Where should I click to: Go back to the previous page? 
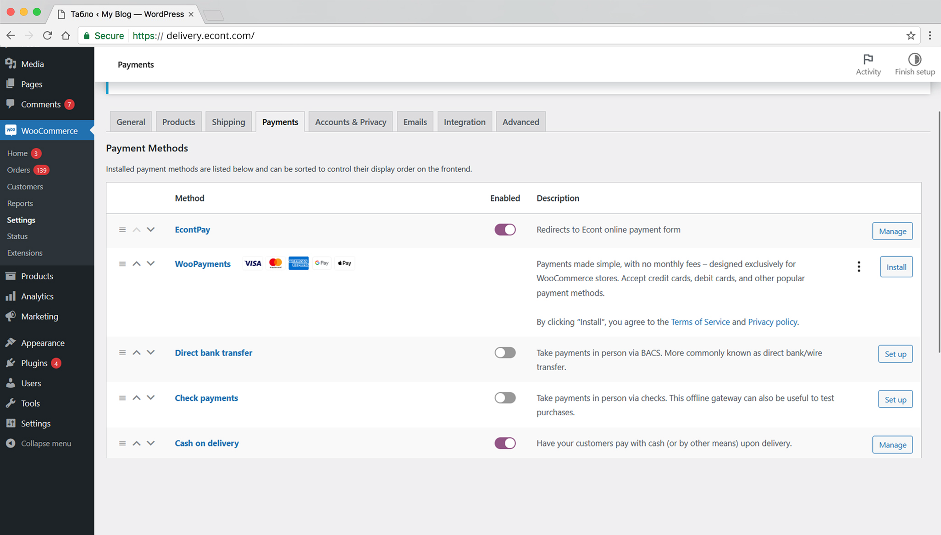(11, 35)
